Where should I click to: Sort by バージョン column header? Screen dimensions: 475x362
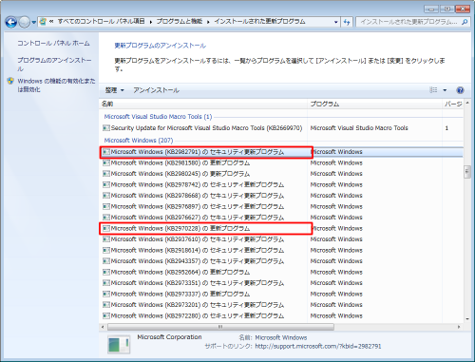[453, 104]
